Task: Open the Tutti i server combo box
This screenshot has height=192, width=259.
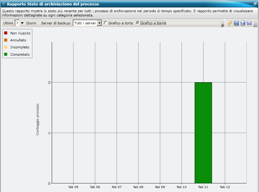Action: [x=87, y=23]
